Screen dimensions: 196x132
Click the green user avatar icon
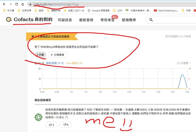(39, 117)
